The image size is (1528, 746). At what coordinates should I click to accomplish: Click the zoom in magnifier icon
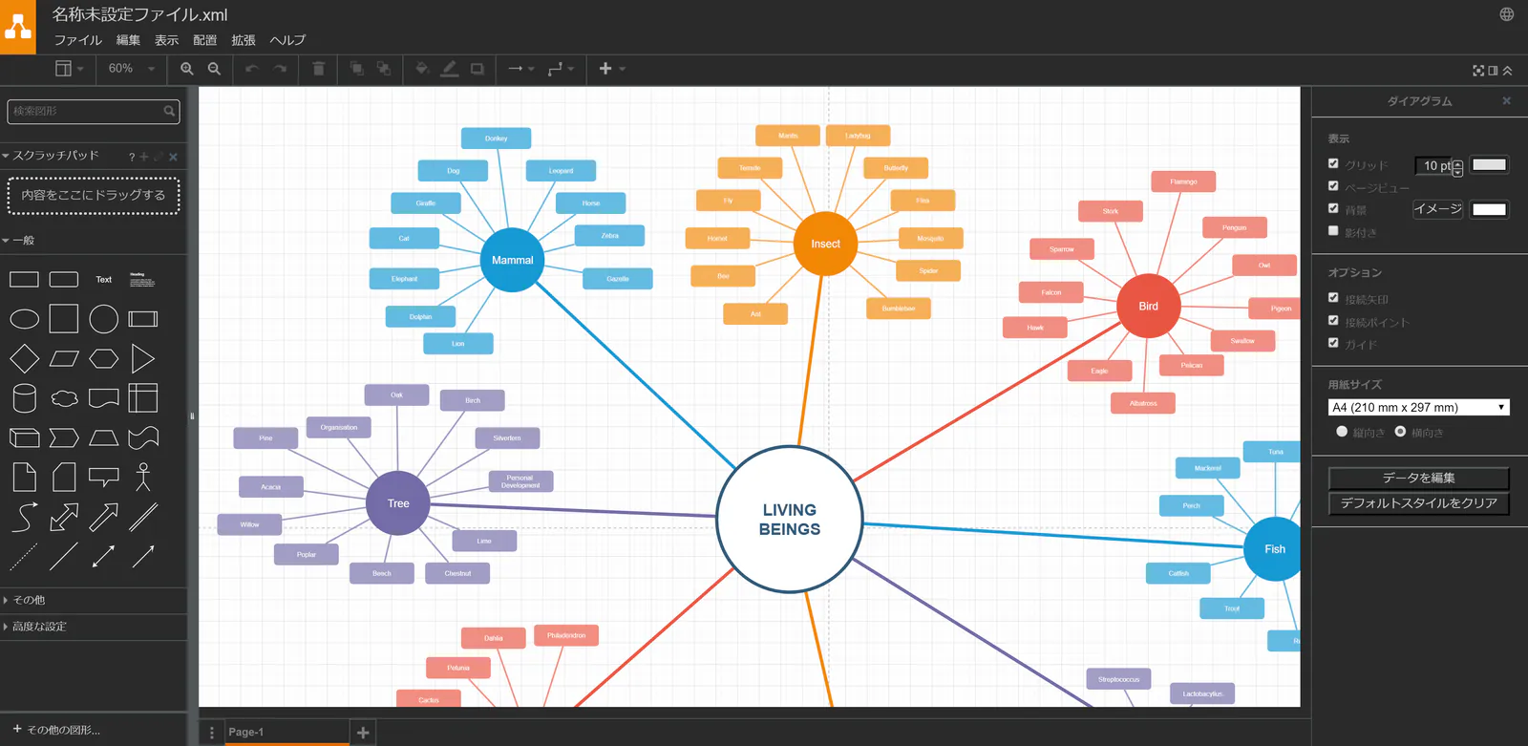[187, 69]
